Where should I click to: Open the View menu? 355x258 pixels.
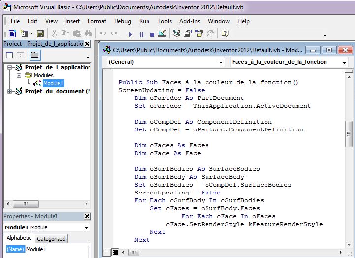click(51, 21)
